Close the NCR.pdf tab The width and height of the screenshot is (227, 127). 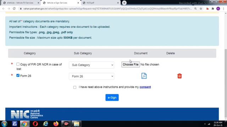click(x=118, y=3)
